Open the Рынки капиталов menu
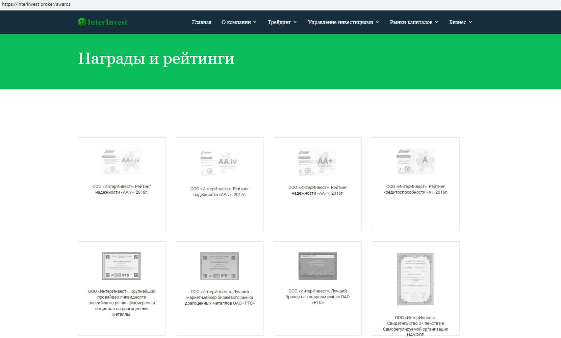The height and width of the screenshot is (338, 561). click(414, 22)
